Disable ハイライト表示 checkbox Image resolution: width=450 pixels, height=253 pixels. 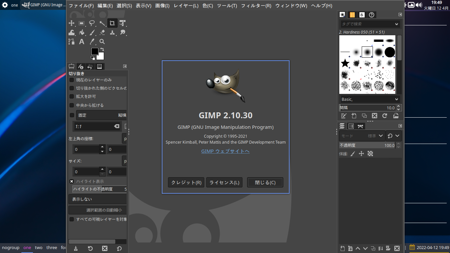[71, 181]
